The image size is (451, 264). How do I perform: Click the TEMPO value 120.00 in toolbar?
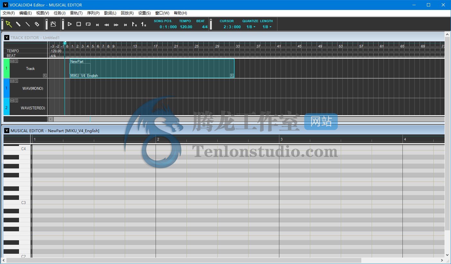tap(186, 27)
